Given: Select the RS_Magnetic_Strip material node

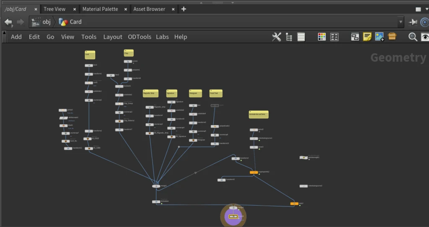Looking at the screenshot, I should click(150, 133).
